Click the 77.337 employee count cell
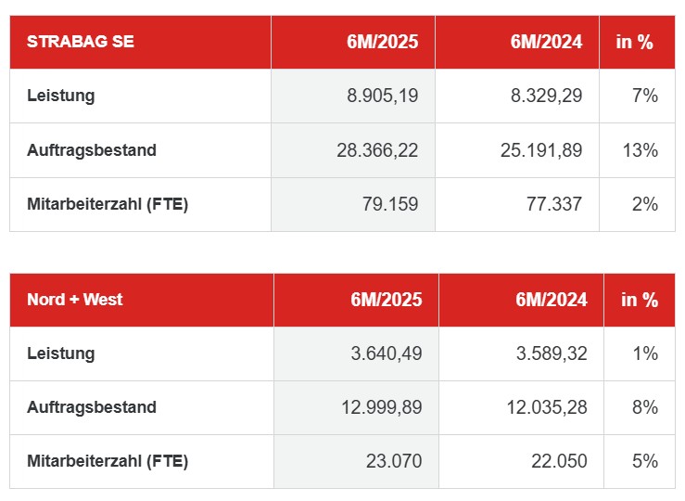 tap(553, 204)
